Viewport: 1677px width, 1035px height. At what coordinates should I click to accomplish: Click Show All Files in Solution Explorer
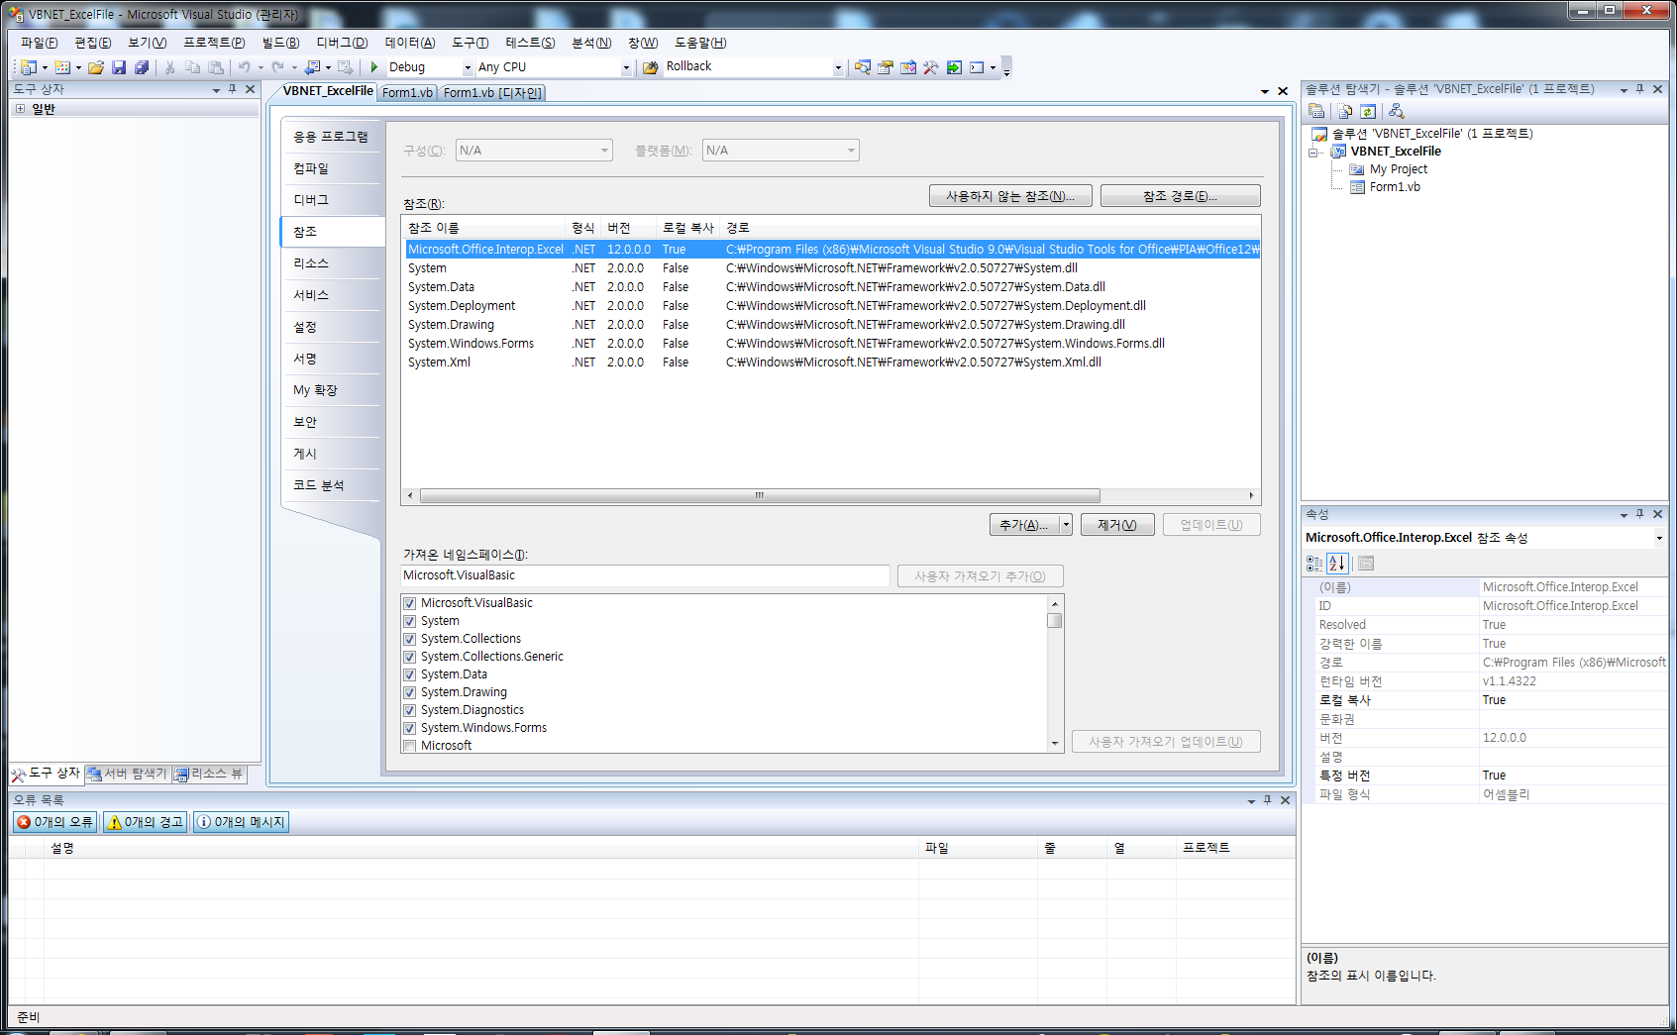click(x=1345, y=111)
